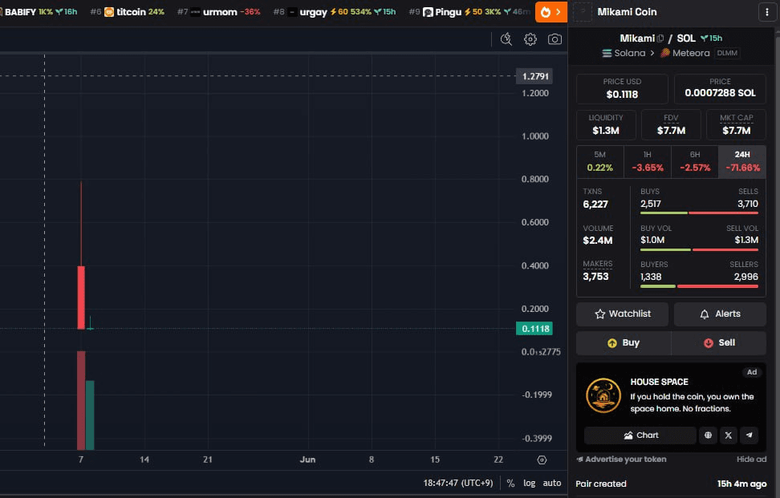Viewport: 780px width, 498px height.
Task: Click the MKT CAP $7.7M box
Action: [x=736, y=125]
